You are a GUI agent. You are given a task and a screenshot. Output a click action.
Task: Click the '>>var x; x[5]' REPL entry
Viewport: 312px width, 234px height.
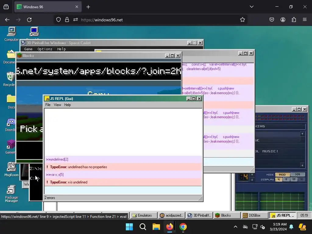[x=123, y=175]
